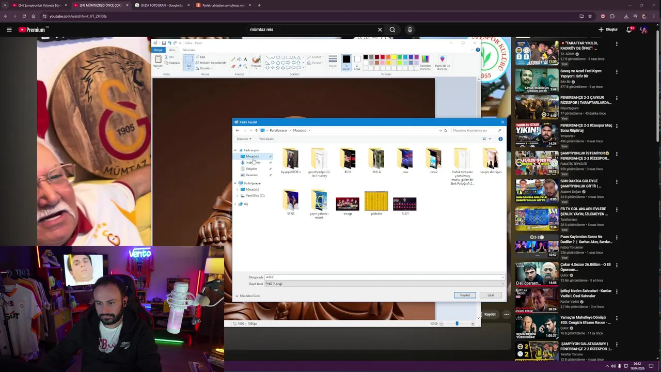
Task: Click the YouTube voice search microphone
Action: coord(410,29)
